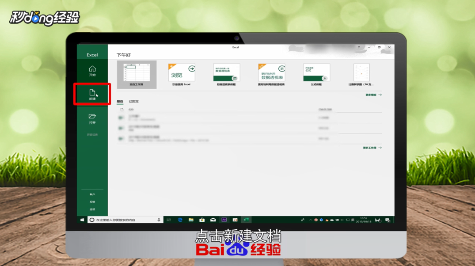Open the People icon in the system tray
Screen dimensions: 475x266
click(x=303, y=220)
